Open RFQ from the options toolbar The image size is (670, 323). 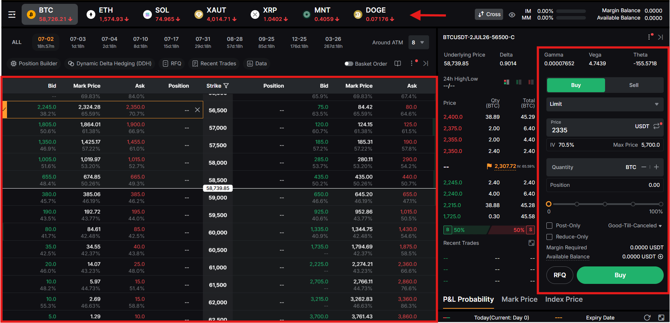coord(172,64)
